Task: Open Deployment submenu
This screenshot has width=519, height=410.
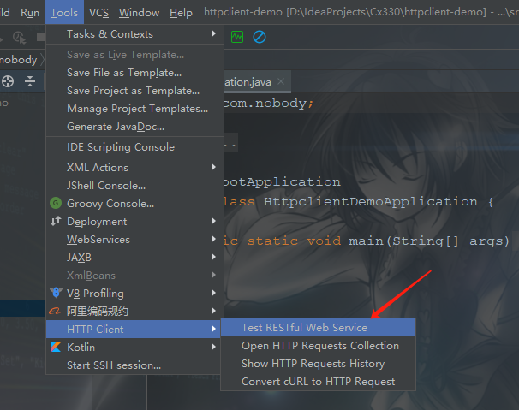Action: 134,222
